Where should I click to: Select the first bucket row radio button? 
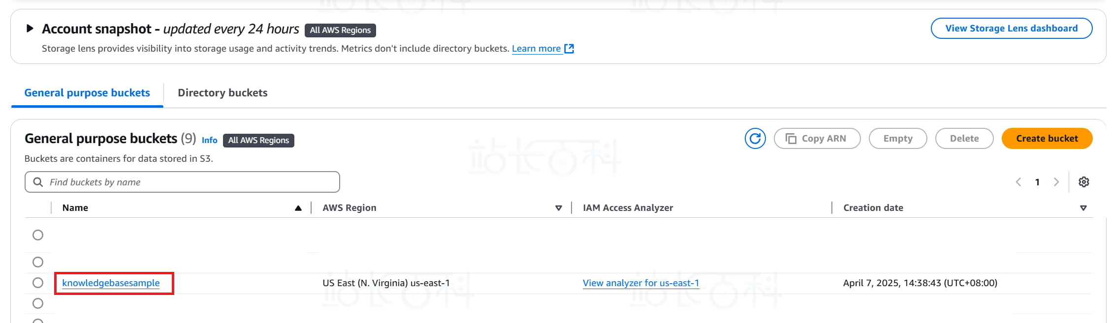click(x=38, y=235)
